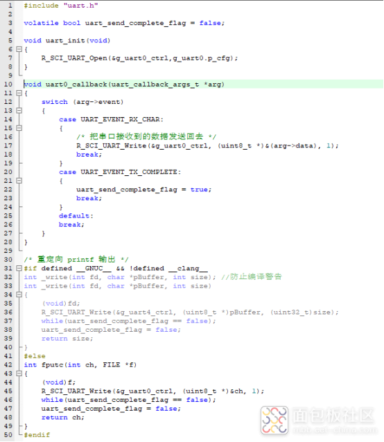
Task: Click the while loop on line 46
Action: [x=128, y=400]
